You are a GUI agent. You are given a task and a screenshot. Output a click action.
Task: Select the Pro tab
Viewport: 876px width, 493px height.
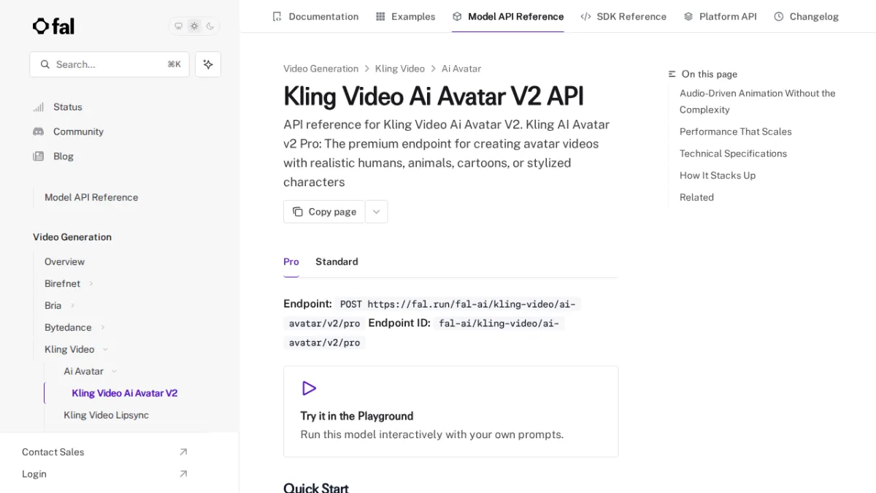291,261
